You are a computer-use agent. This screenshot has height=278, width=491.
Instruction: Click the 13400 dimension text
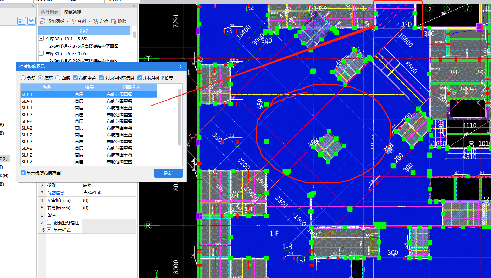point(244,33)
